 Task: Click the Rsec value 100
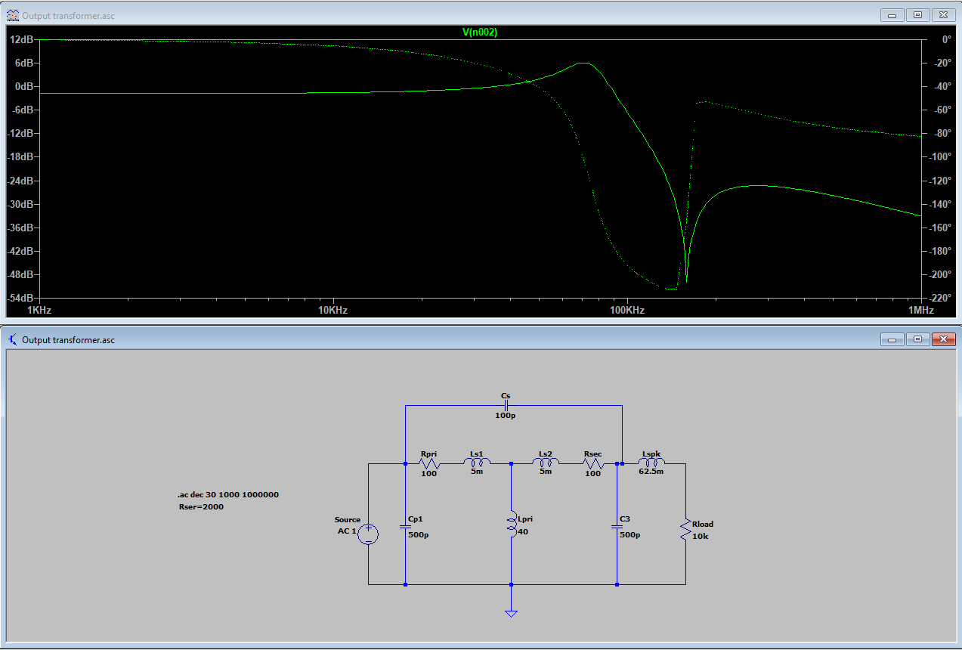(x=593, y=474)
